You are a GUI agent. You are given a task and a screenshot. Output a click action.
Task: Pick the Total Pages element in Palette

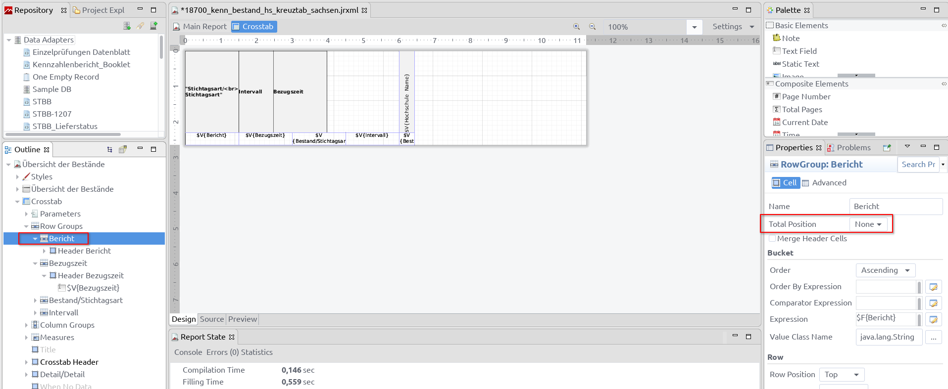click(798, 109)
